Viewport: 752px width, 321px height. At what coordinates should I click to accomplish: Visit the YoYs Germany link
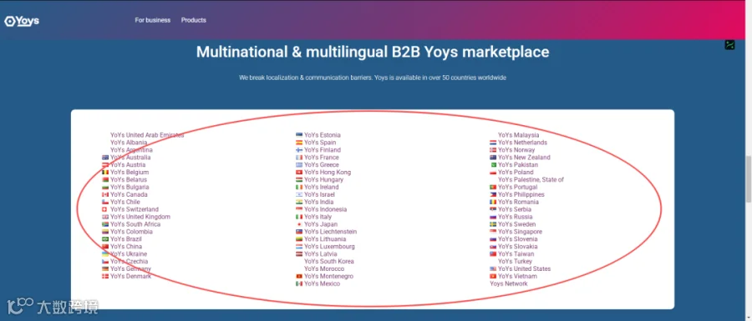(130, 268)
